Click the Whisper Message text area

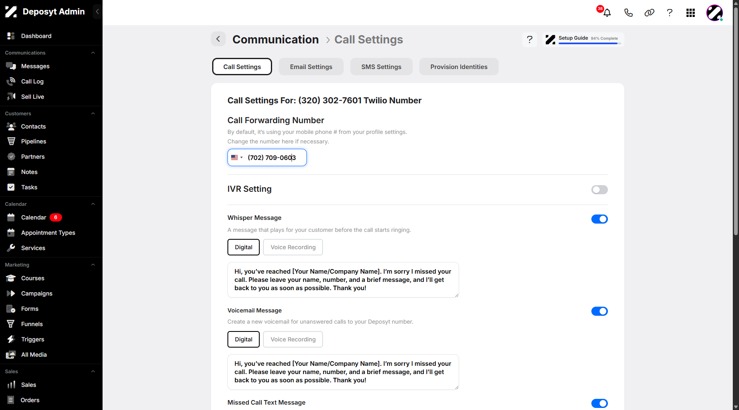tap(343, 280)
